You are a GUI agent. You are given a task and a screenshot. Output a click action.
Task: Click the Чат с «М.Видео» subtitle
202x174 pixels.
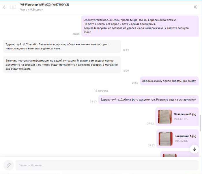32,10
